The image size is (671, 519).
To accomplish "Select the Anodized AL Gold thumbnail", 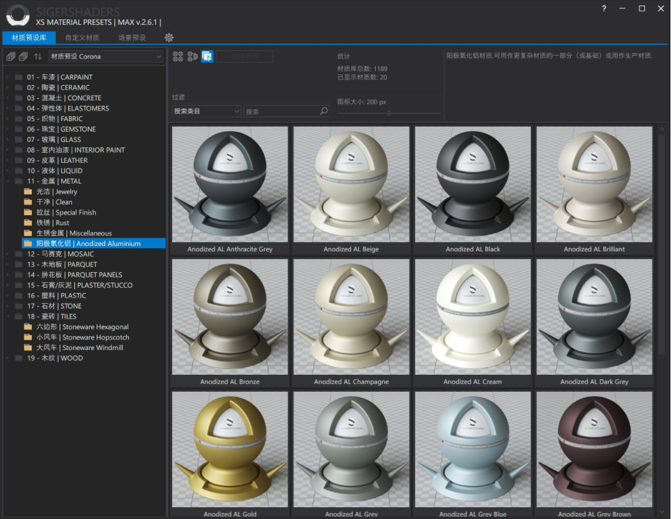I will 230,449.
